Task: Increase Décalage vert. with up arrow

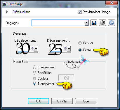Action: click(x=65, y=47)
